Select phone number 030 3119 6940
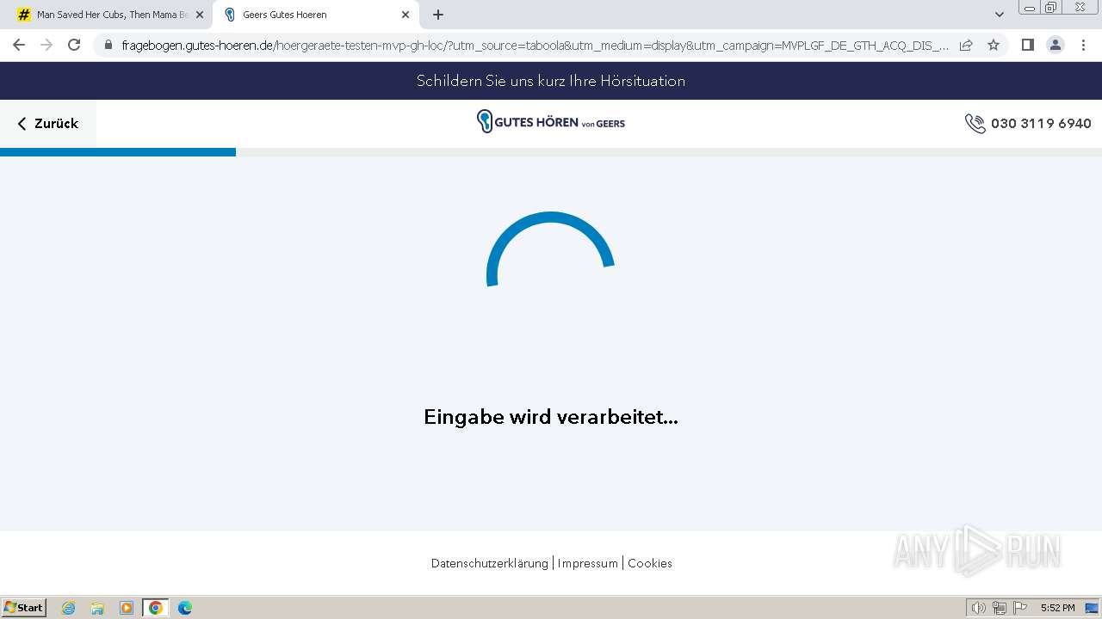The image size is (1102, 619). pos(1041,124)
